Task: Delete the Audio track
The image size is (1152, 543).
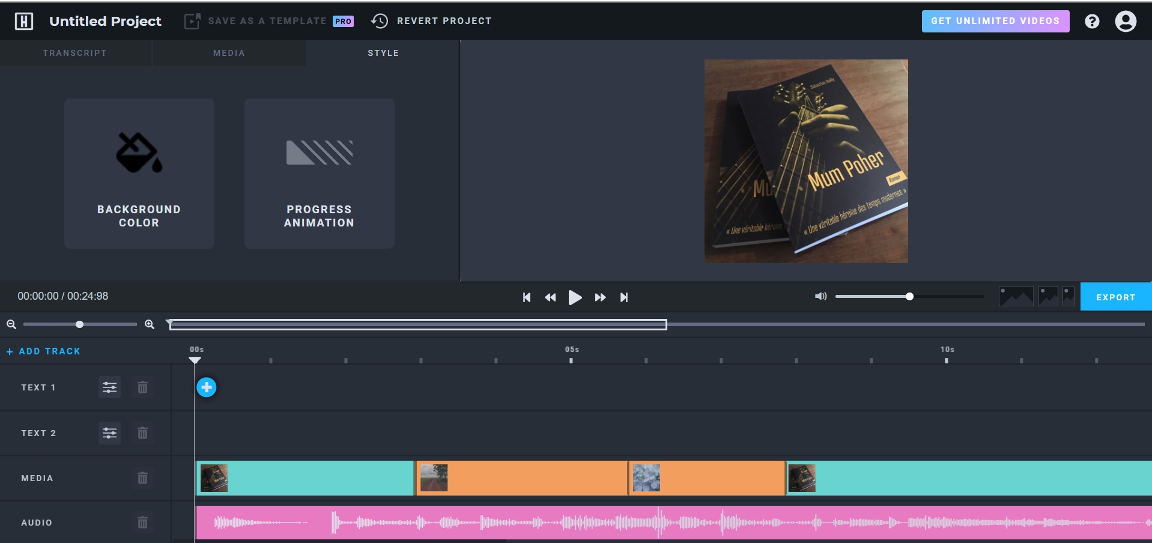Action: click(x=142, y=523)
